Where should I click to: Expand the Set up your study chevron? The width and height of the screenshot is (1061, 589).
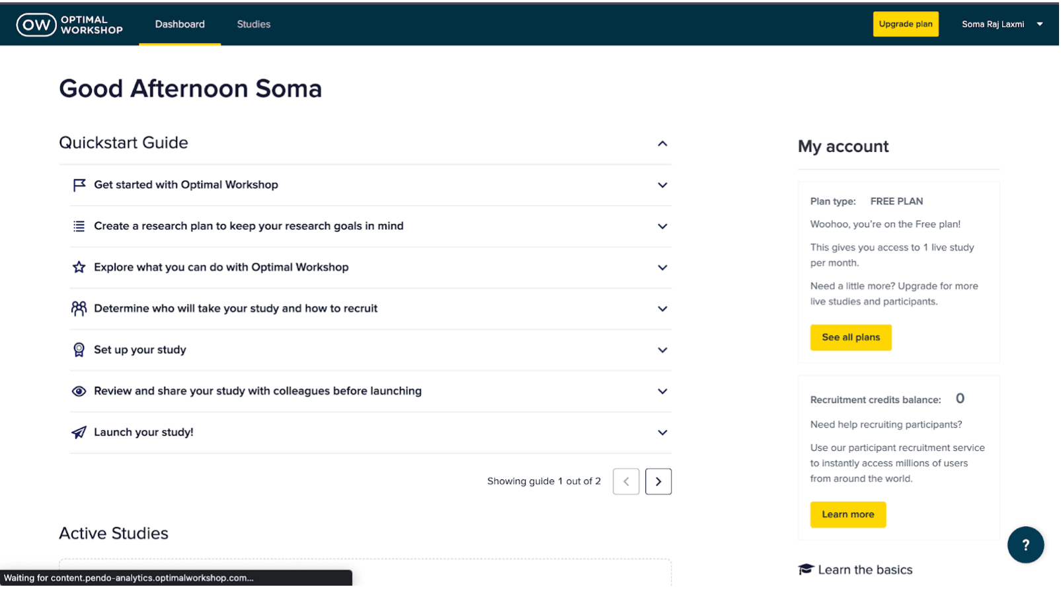(663, 350)
